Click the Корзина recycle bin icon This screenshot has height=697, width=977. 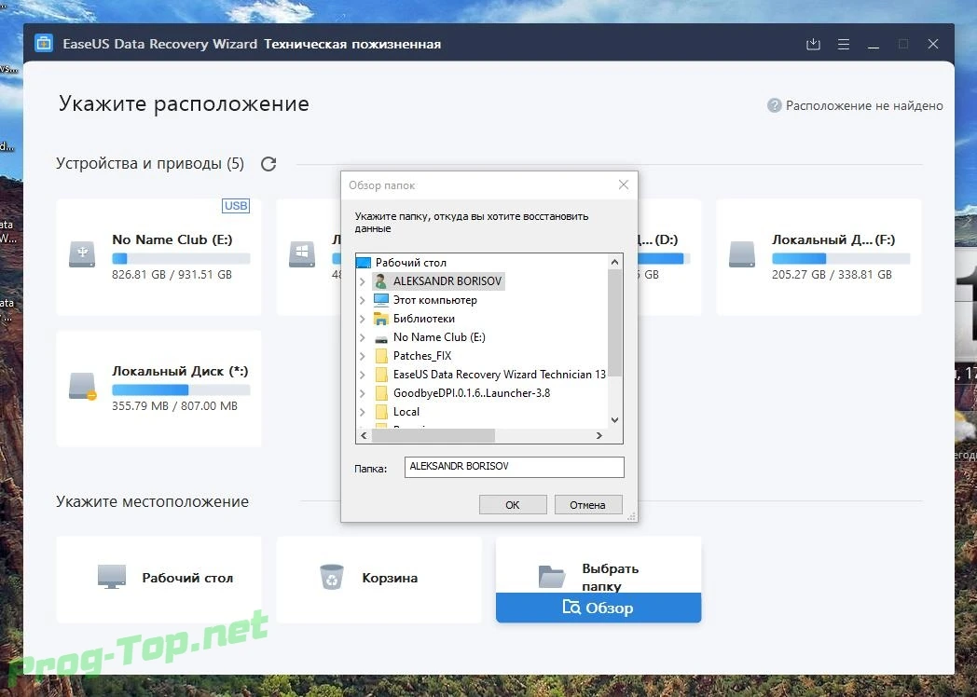pyautogui.click(x=332, y=577)
